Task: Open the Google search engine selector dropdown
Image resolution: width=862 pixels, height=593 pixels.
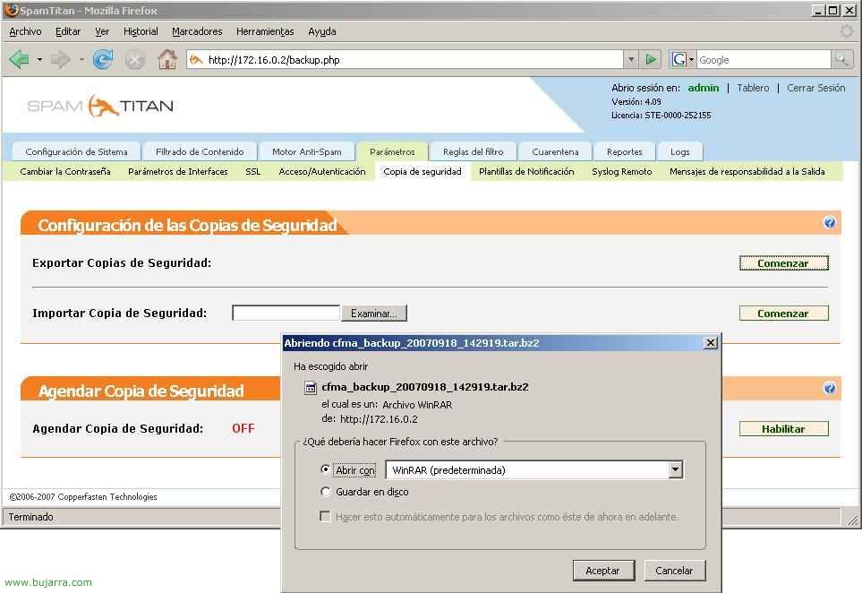Action: point(682,60)
